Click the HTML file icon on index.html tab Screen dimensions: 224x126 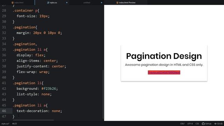click(x=13, y=2)
